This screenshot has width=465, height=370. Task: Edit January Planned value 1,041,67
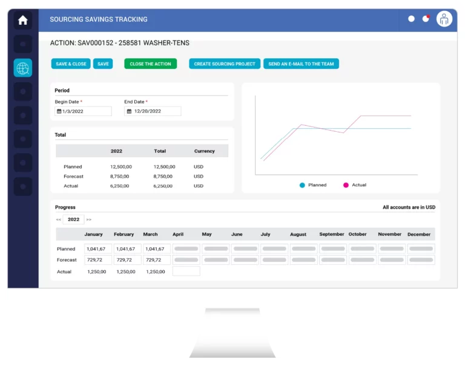point(98,248)
